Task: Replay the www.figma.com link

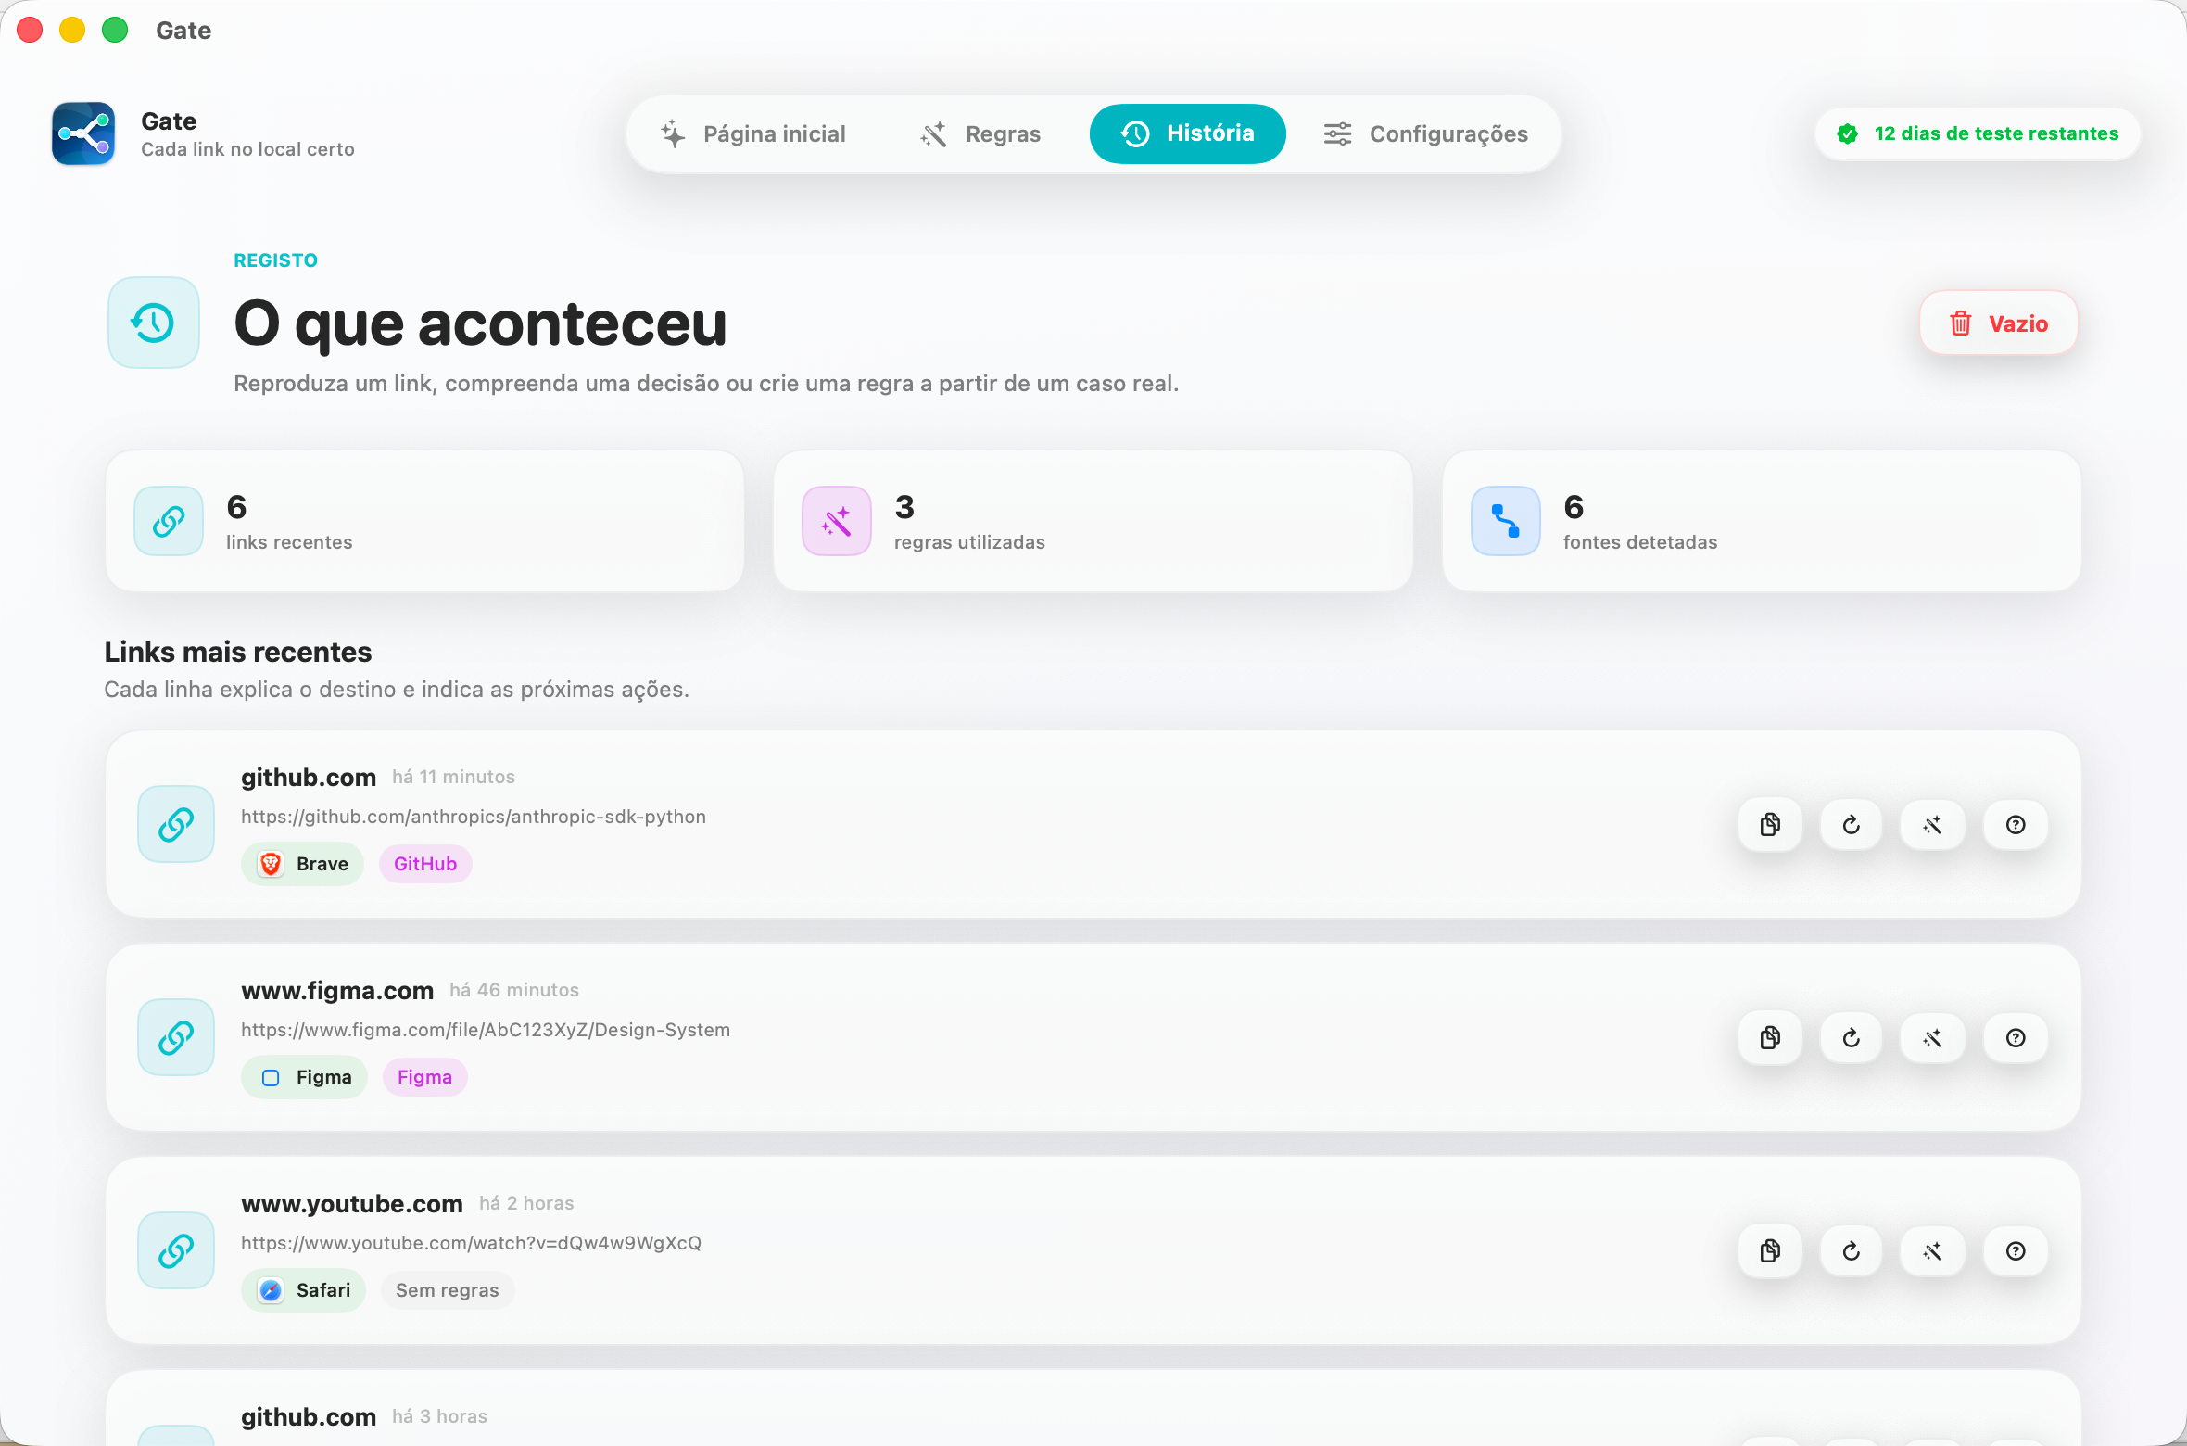Action: 1852,1038
